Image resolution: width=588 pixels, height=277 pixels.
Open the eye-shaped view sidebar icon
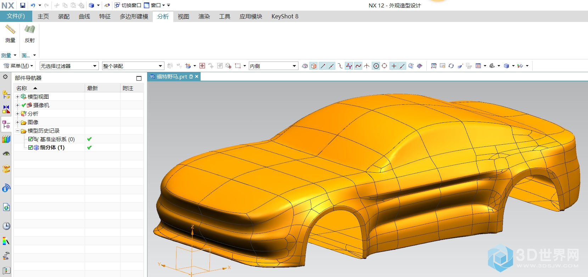click(x=6, y=154)
